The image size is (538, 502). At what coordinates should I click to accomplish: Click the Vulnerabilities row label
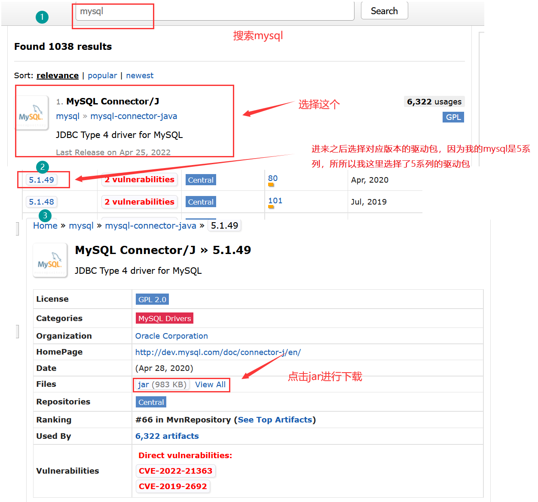67,471
